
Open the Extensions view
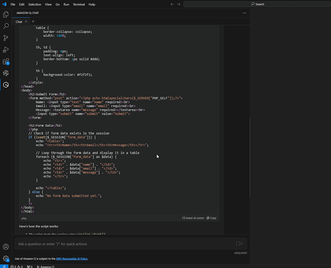6,61
